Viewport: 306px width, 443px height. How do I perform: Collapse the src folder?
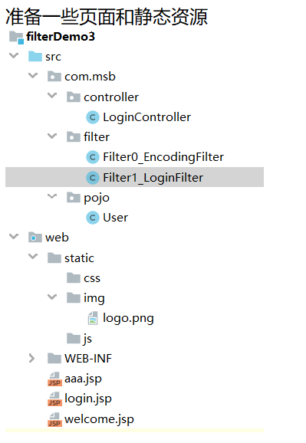[14, 55]
